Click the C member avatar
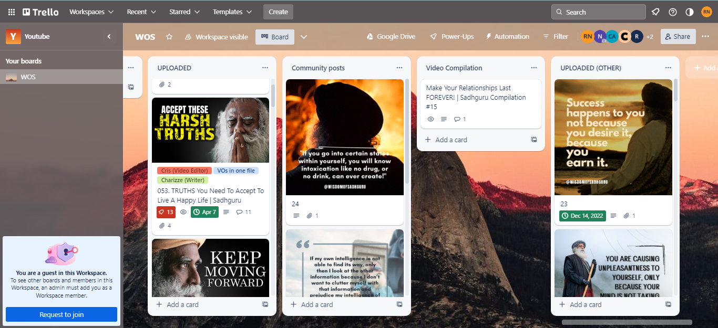 point(624,37)
